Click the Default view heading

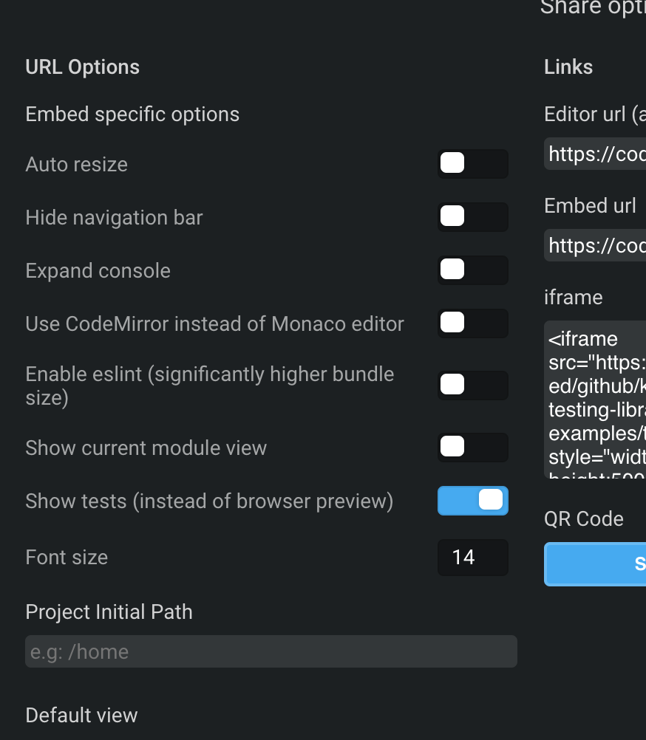[81, 716]
